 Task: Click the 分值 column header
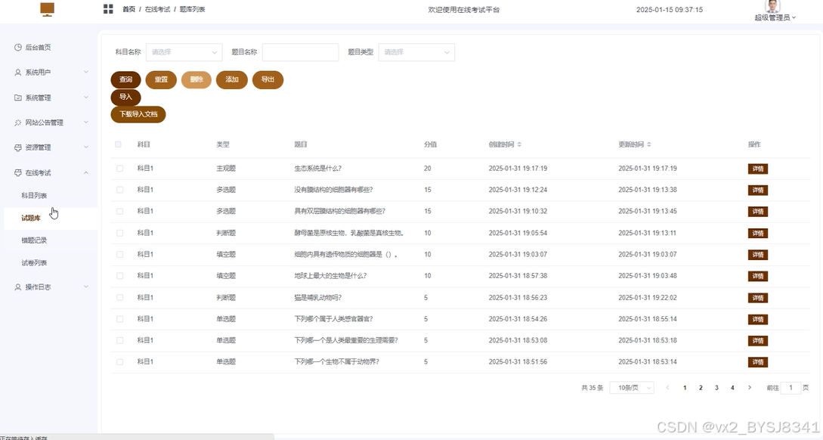pyautogui.click(x=431, y=144)
